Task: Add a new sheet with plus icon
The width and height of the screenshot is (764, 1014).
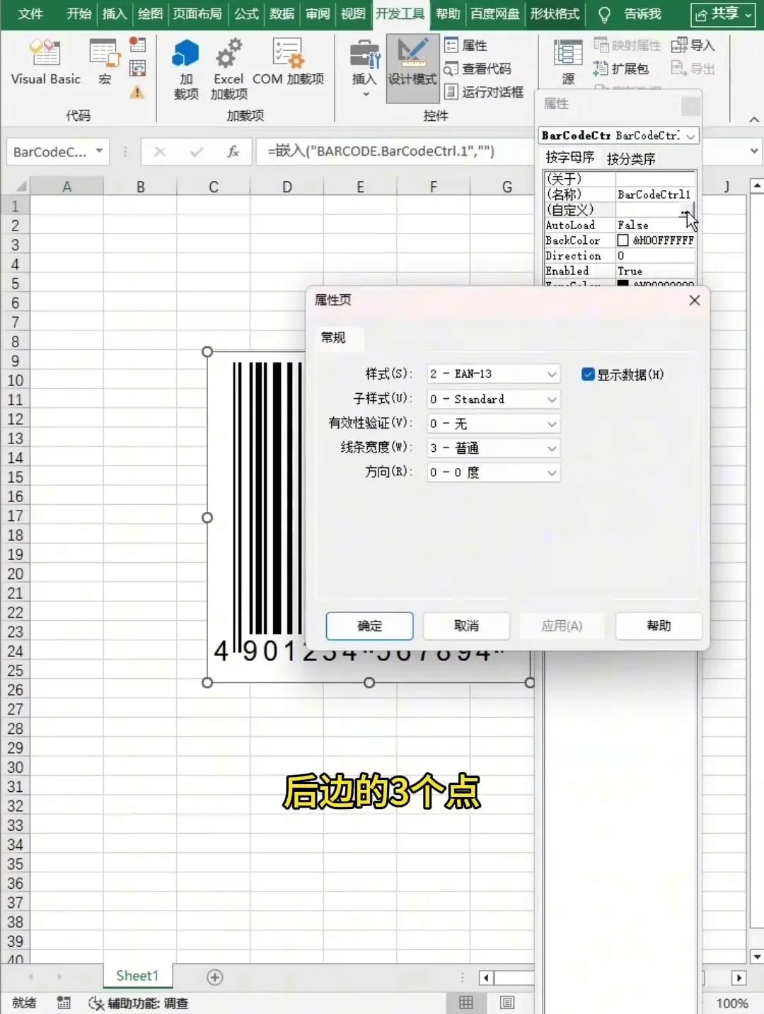Action: 215,977
